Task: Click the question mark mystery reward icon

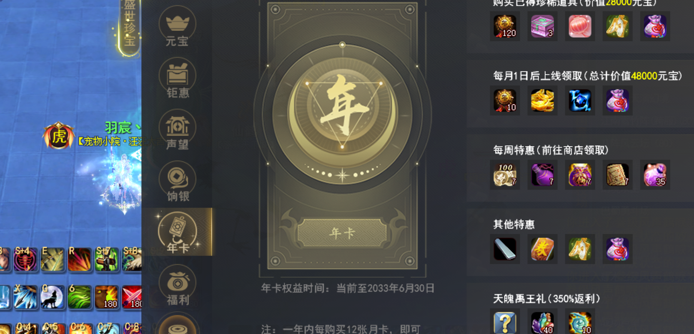Action: tap(505, 323)
